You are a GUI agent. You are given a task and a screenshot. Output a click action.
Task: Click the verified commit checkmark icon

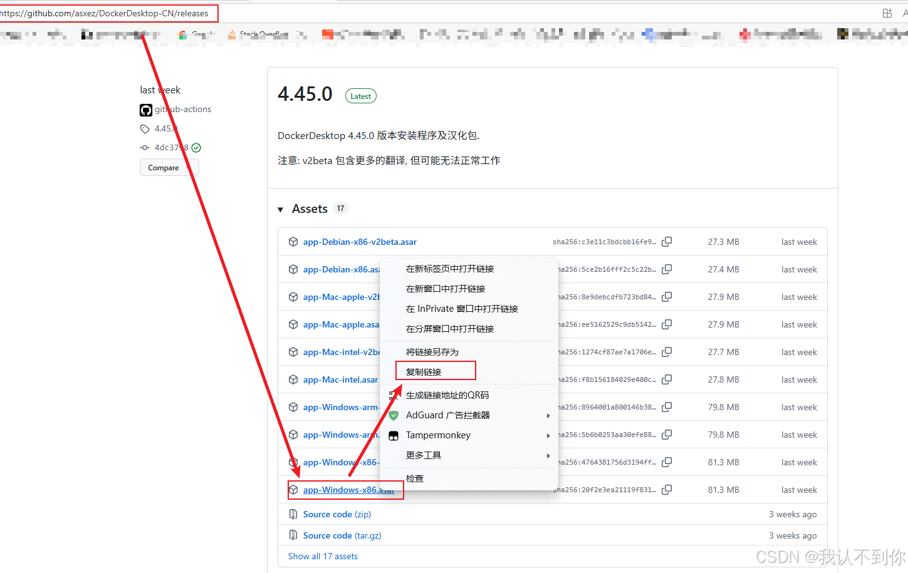click(x=196, y=148)
